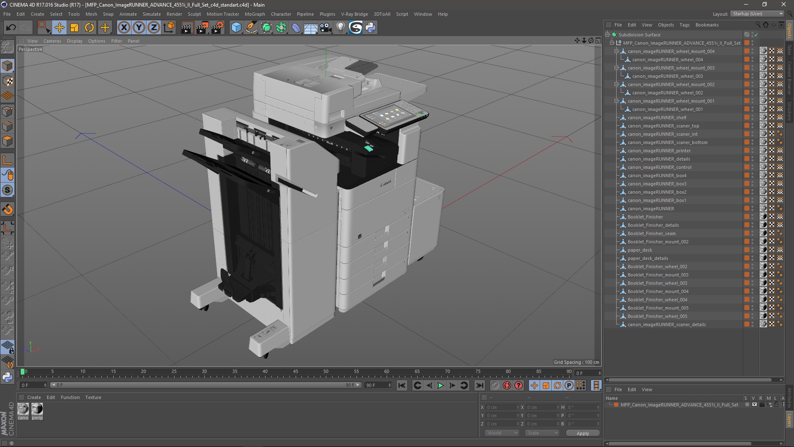794x447 pixels.
Task: Collapse canon_imageRUNNER_wheel_mount_001 node
Action: (x=617, y=101)
